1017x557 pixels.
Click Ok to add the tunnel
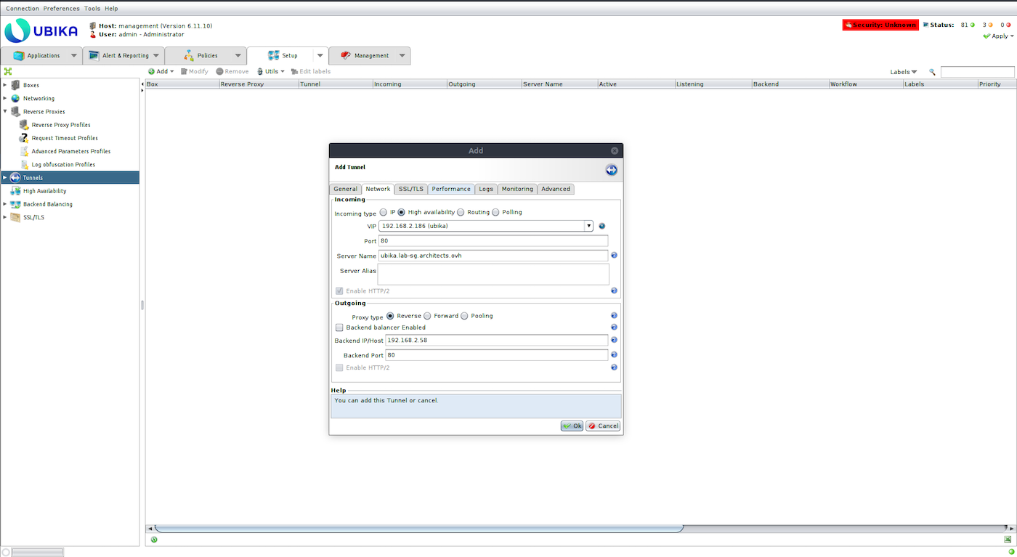click(572, 426)
